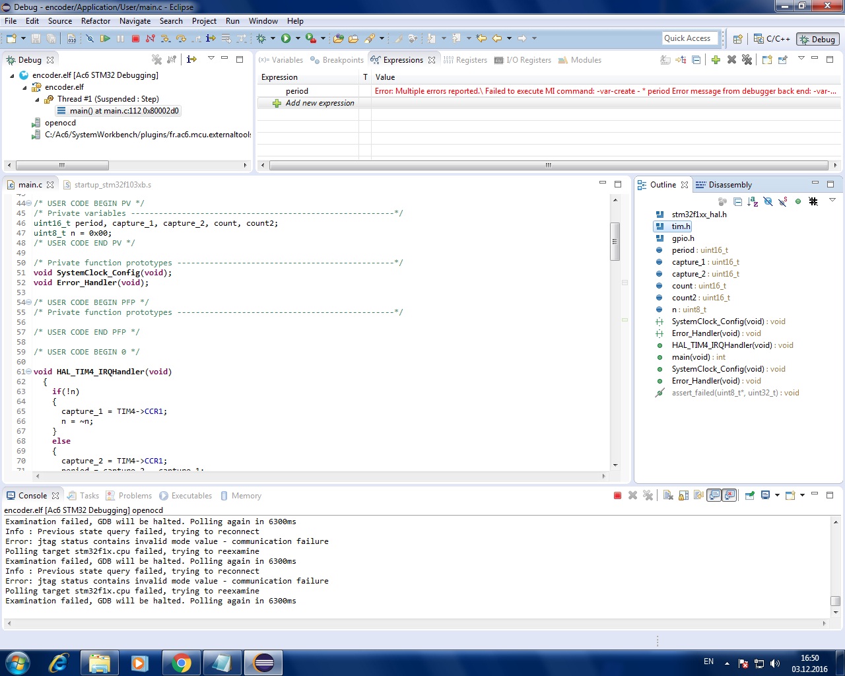This screenshot has height=676, width=845.
Task: Click the red Terminate icon in the Console toolbar
Action: click(617, 496)
